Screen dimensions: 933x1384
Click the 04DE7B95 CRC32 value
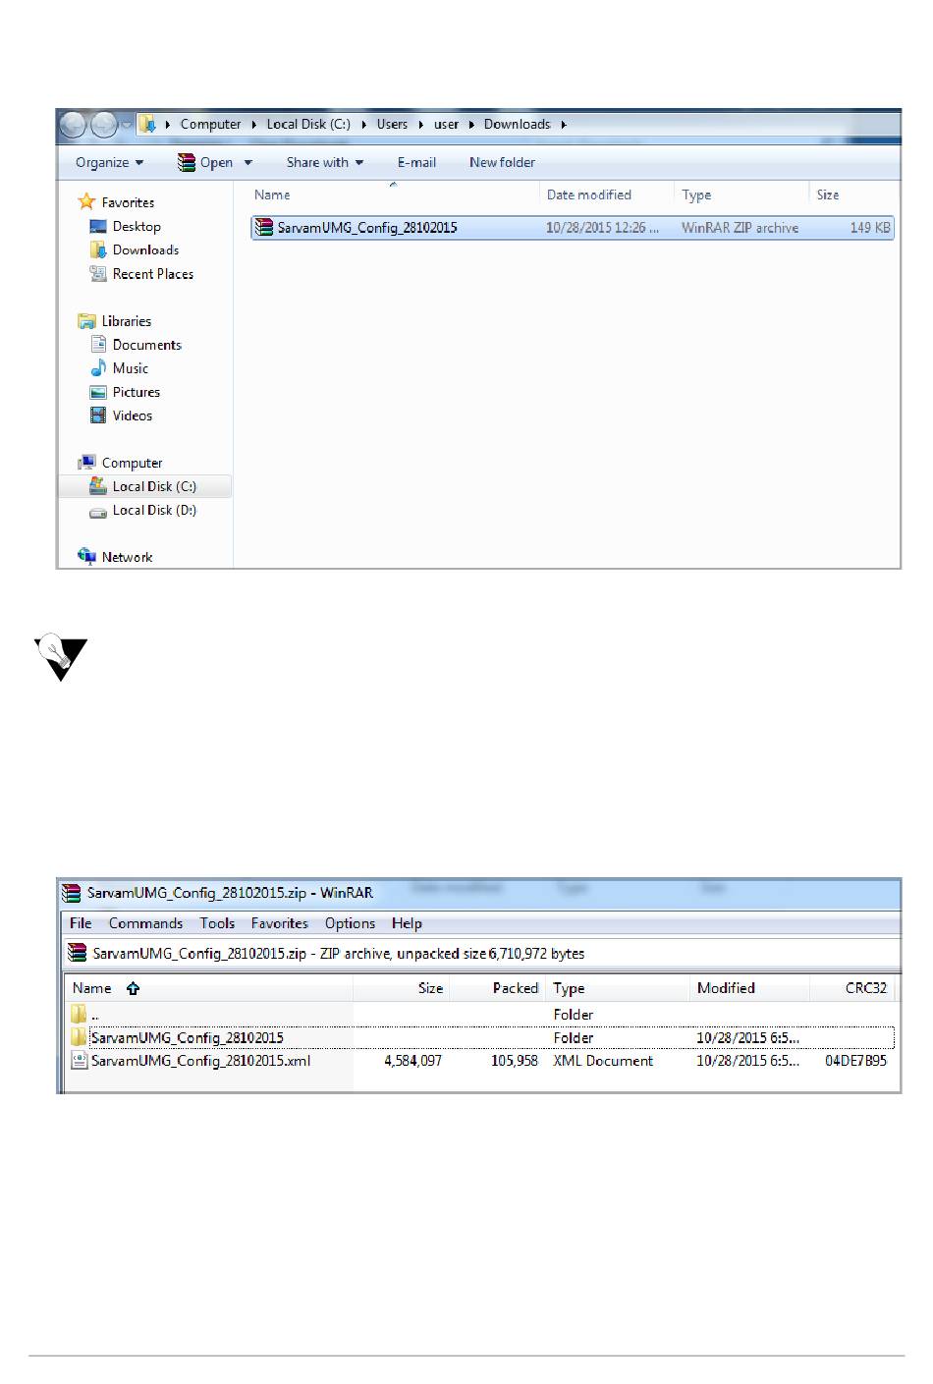[855, 1061]
